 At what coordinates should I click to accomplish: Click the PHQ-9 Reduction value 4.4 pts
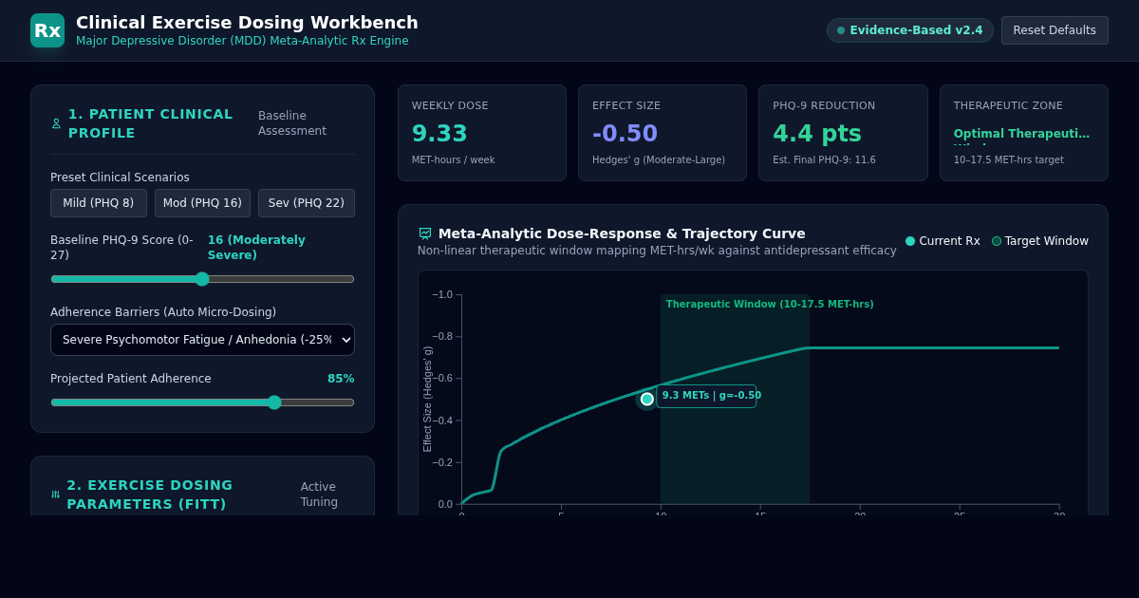[x=817, y=134]
